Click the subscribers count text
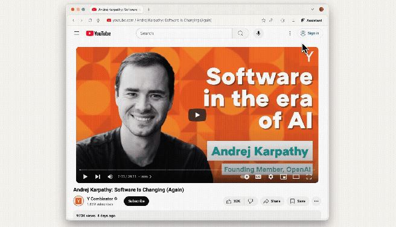This screenshot has height=227, width=396. pyautogui.click(x=100, y=204)
